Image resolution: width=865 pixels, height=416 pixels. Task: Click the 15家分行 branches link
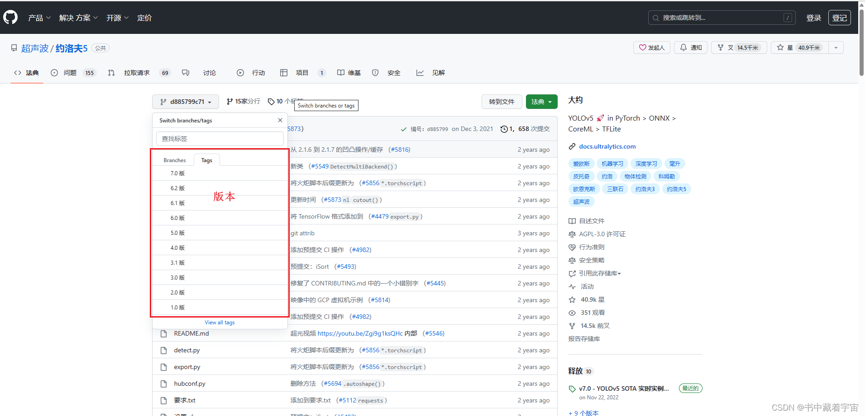244,102
